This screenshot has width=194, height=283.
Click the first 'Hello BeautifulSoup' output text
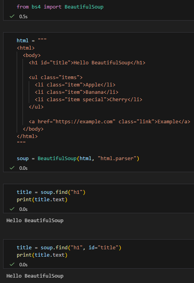pos(35,221)
